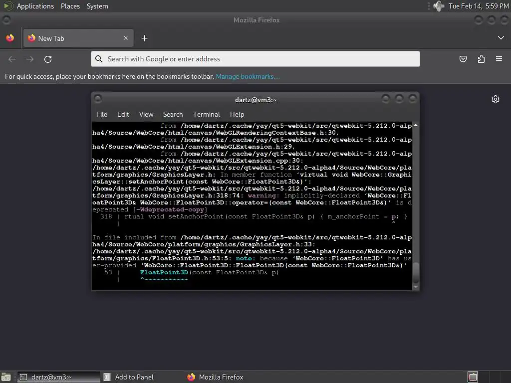Open the terminal File menu
The height and width of the screenshot is (383, 511).
point(102,114)
